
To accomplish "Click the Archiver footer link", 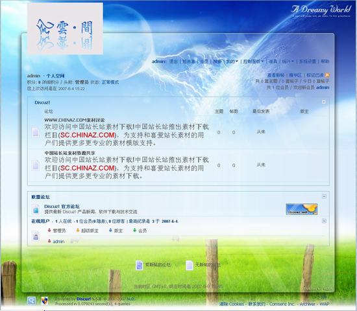I will (x=308, y=304).
